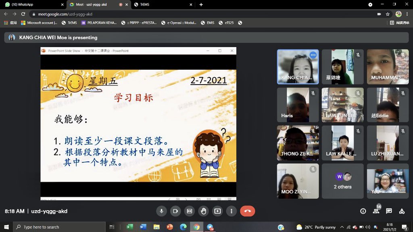Open e-Operasi Modul bookmark
Image resolution: width=413 pixels, height=232 pixels.
tap(179, 23)
